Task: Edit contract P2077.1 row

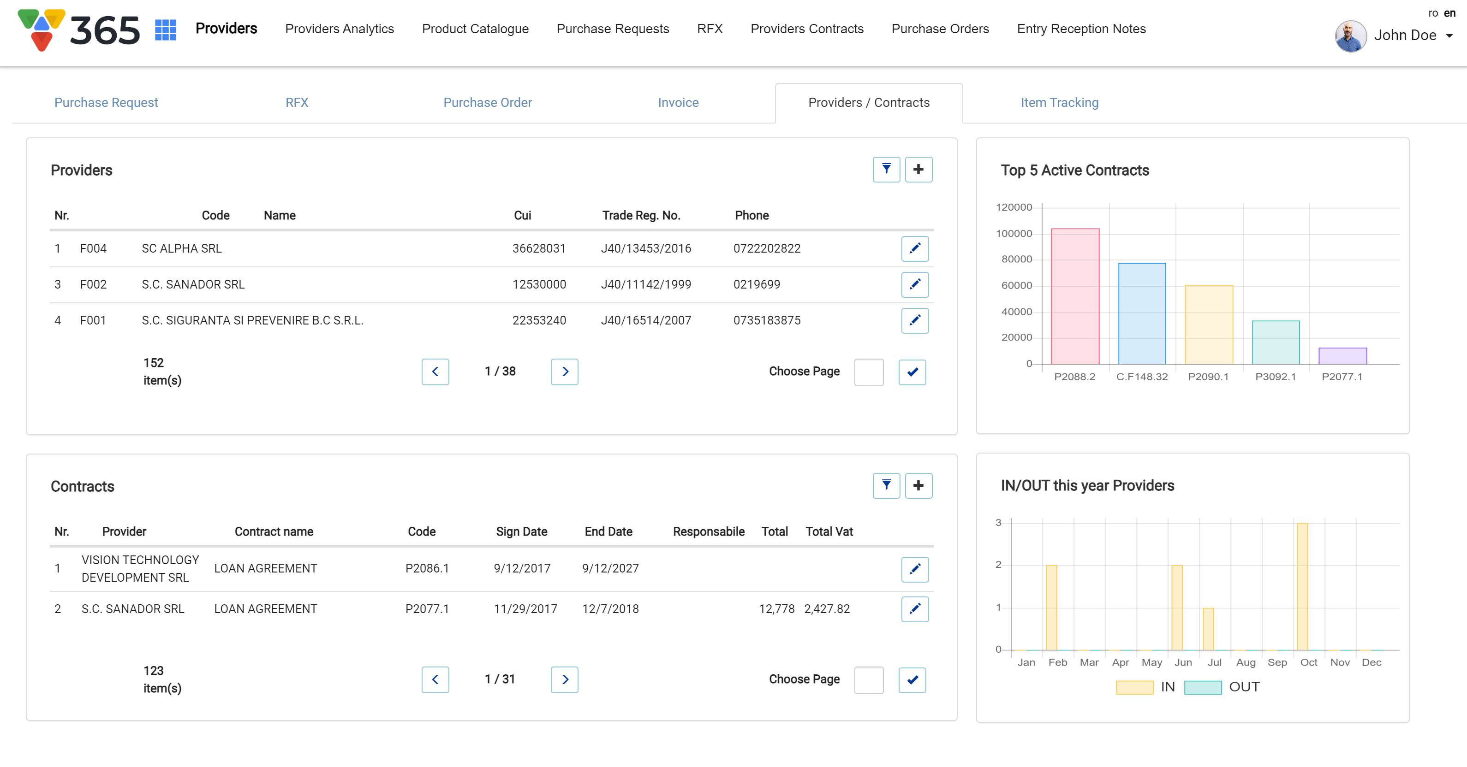Action: (x=915, y=609)
